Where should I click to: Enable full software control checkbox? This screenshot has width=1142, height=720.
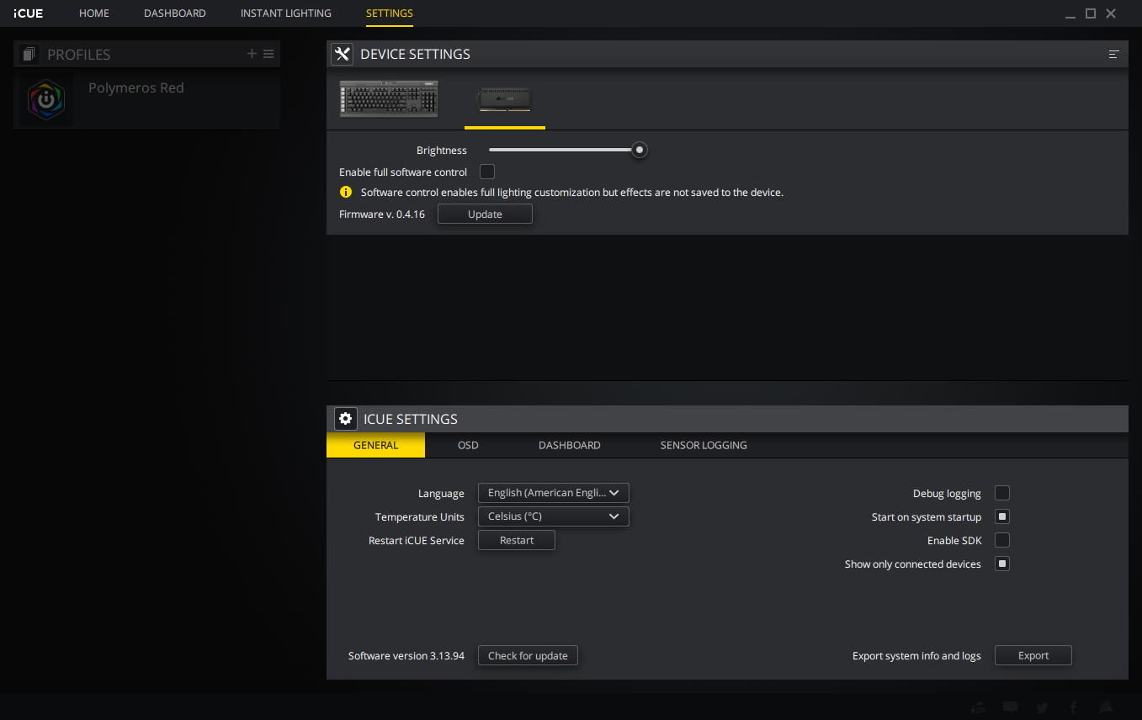point(487,172)
